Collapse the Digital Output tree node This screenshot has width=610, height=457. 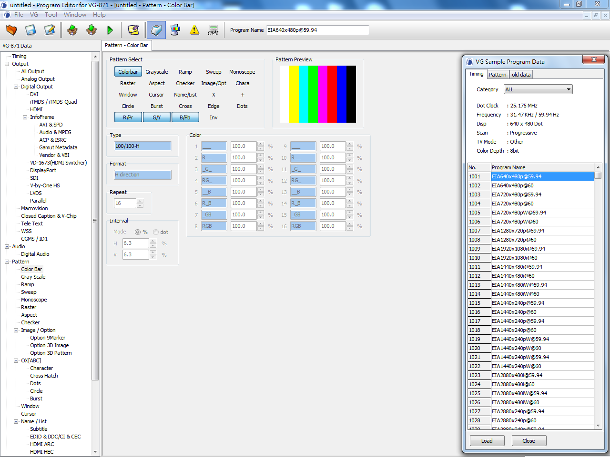point(16,87)
